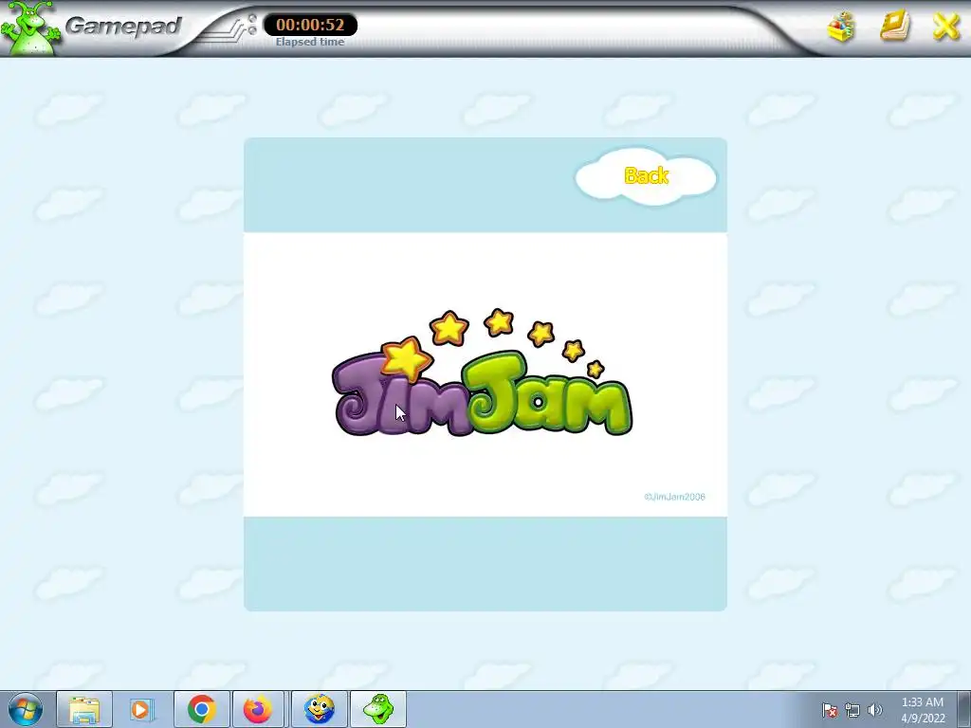
Task: Click the taskbar clock showing 1:33 AM
Action: (923, 710)
